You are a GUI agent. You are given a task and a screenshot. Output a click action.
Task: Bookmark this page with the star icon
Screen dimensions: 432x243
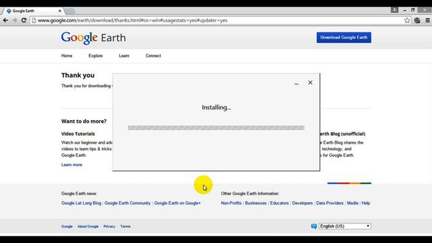tap(407, 20)
